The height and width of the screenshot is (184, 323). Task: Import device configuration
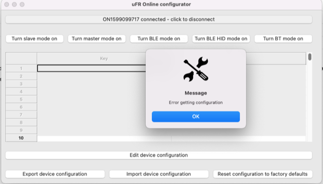[159, 174]
